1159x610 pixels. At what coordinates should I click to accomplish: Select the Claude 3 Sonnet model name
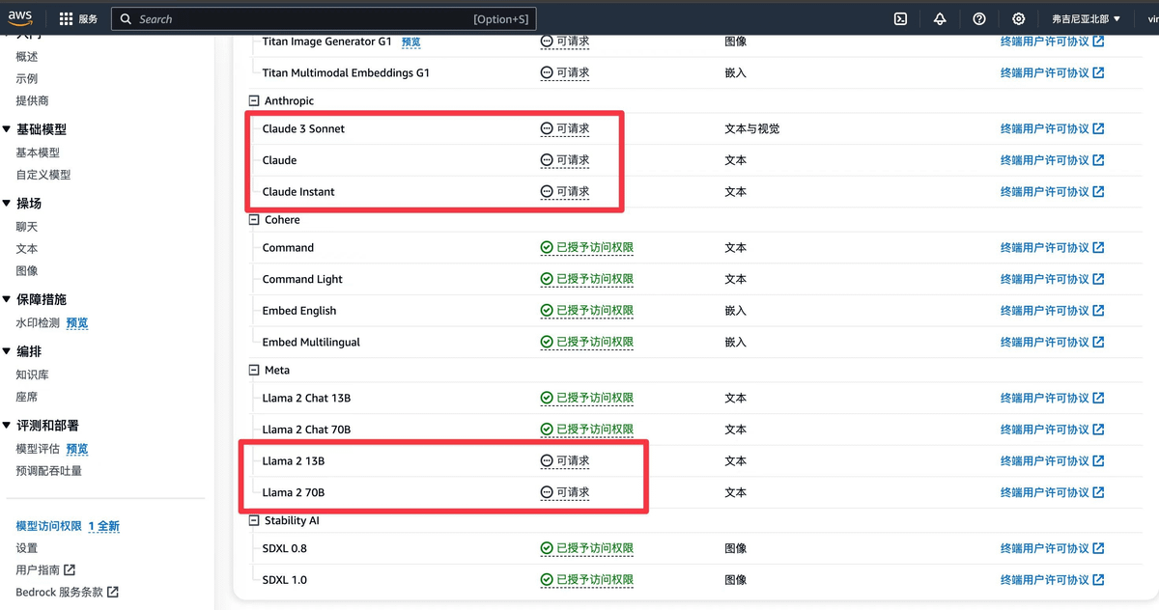tap(303, 129)
